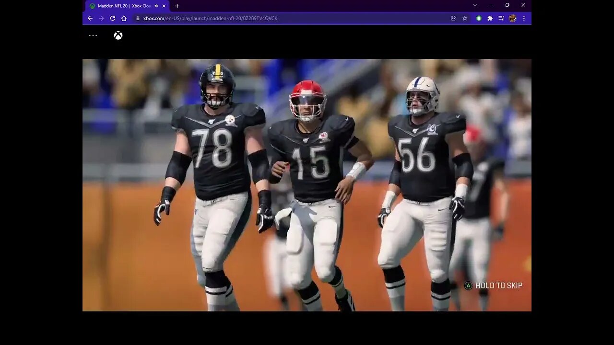The width and height of the screenshot is (614, 345).
Task: Open the Xbox logo guide button
Action: coord(118,35)
